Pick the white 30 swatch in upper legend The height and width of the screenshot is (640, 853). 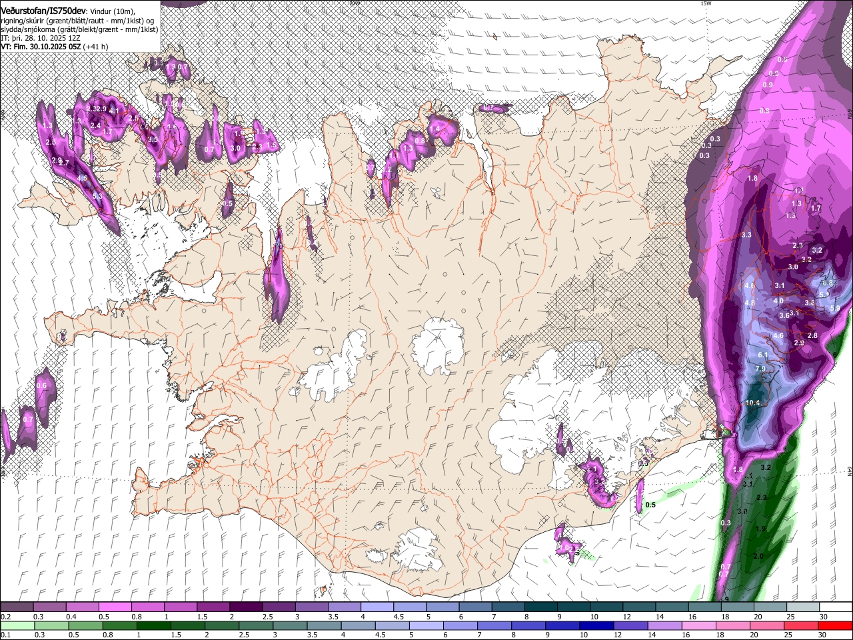[836, 607]
